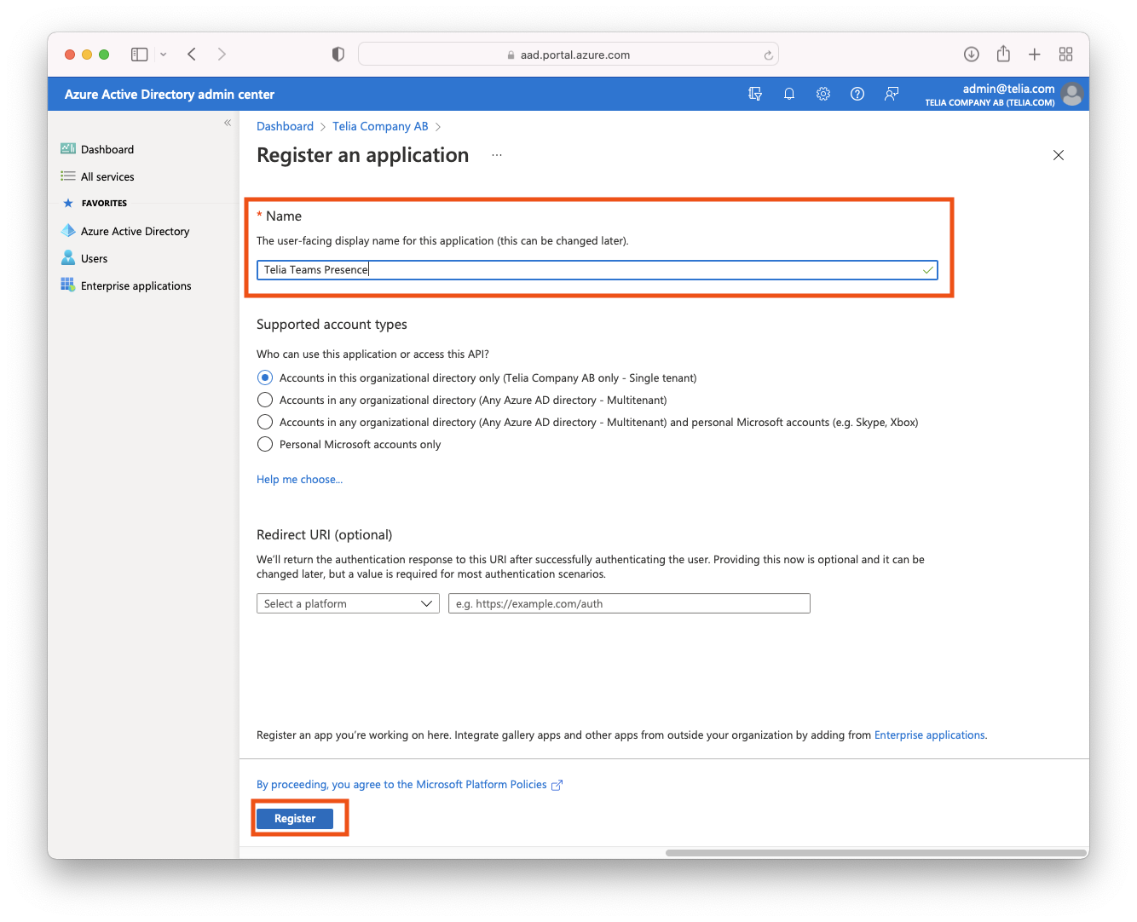
Task: Click the Redirect URI (optional) heading
Action: pyautogui.click(x=324, y=535)
